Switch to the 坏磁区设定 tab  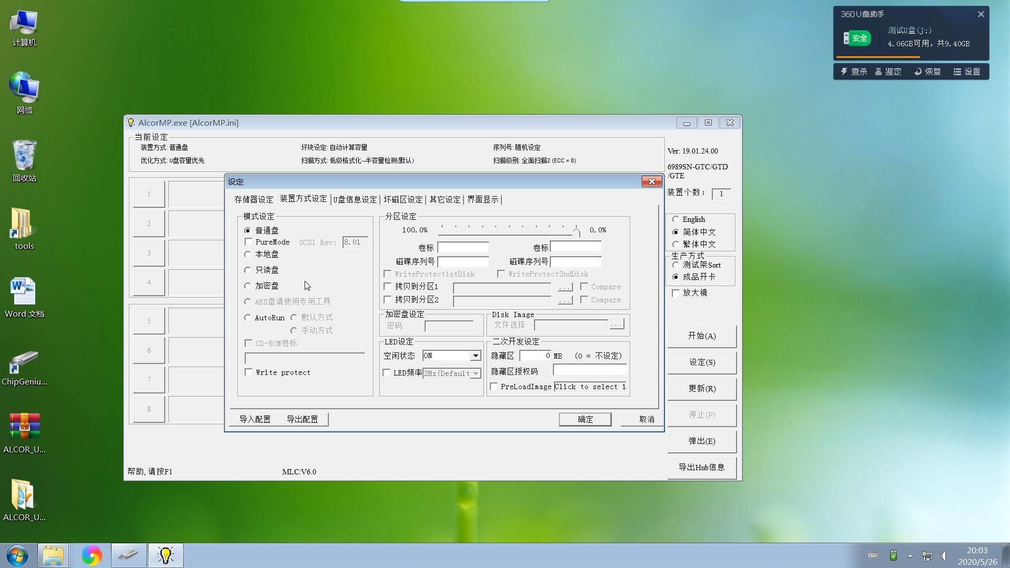(x=403, y=200)
